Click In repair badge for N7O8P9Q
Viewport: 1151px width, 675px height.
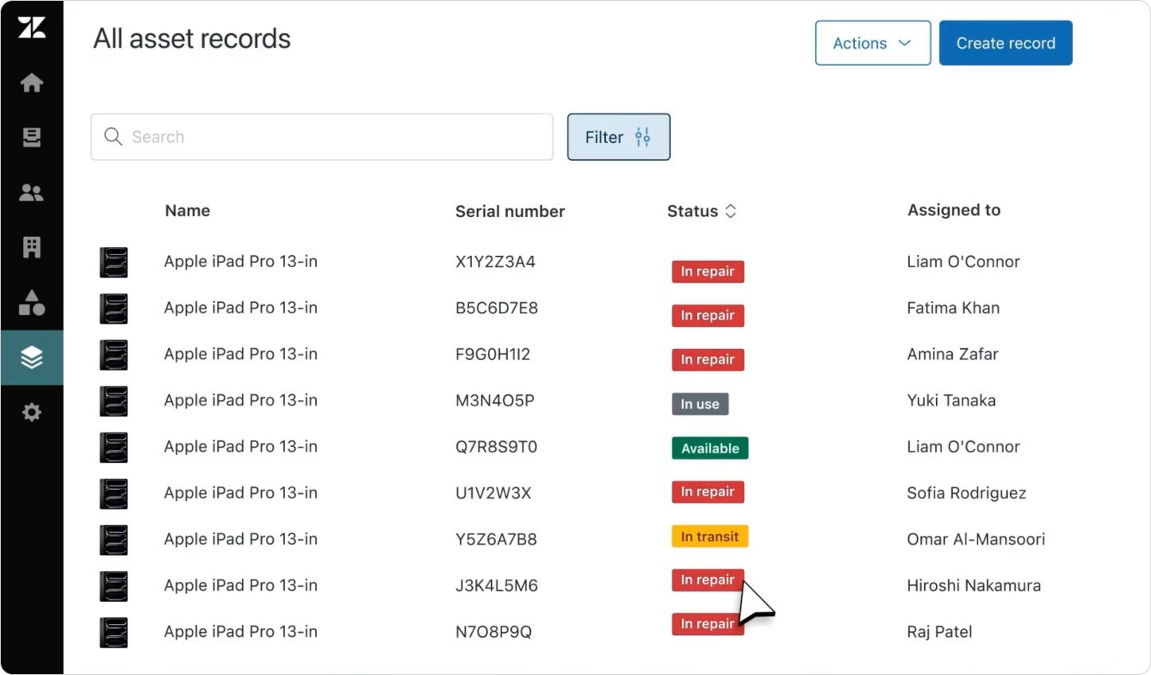[x=708, y=624]
